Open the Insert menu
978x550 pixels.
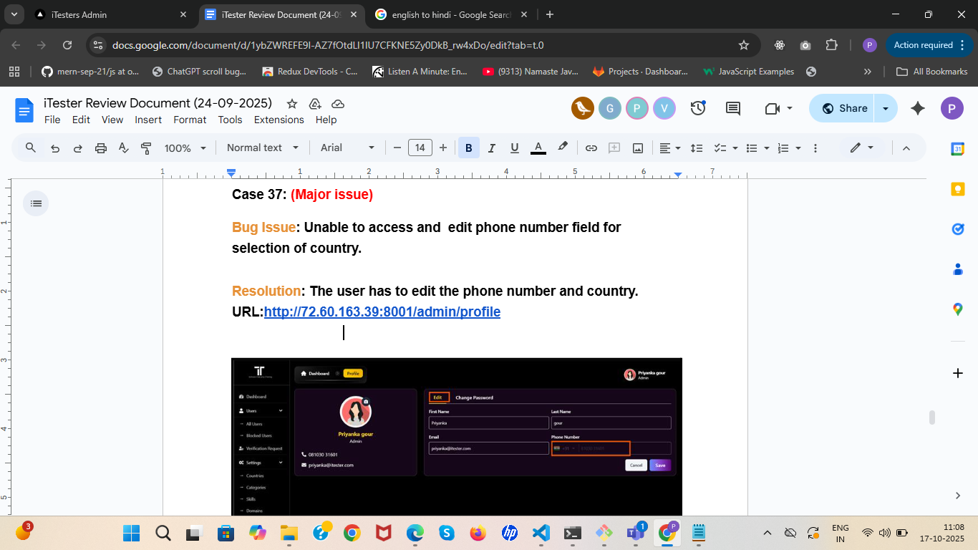coord(148,120)
